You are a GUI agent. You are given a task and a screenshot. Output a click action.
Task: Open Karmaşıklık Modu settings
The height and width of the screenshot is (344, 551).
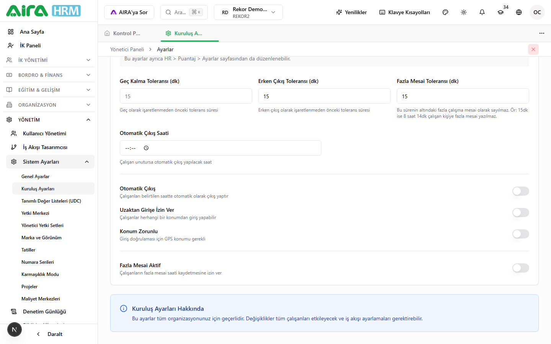53,274
